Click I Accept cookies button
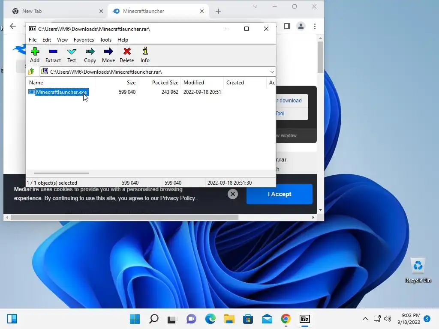The width and height of the screenshot is (439, 329). tap(280, 194)
